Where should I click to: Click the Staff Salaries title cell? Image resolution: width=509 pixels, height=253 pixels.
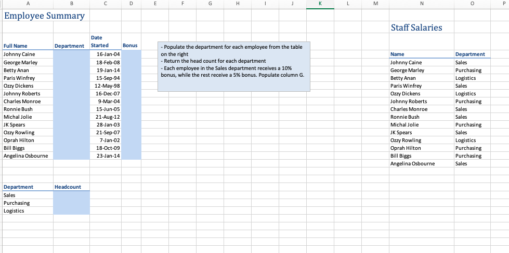tap(416, 27)
